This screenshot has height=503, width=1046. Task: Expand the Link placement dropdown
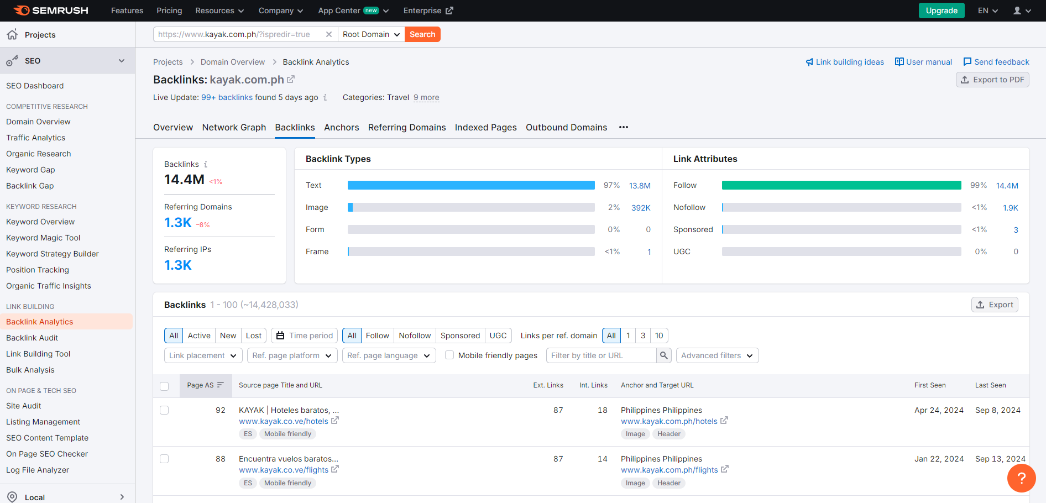pos(203,355)
